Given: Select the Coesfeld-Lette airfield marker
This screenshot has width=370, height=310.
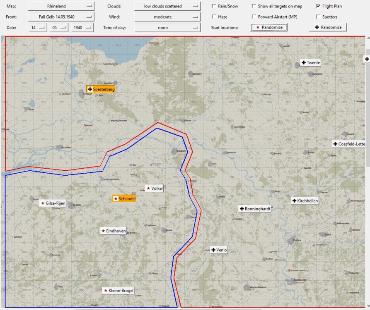Looking at the screenshot, I should [x=349, y=144].
